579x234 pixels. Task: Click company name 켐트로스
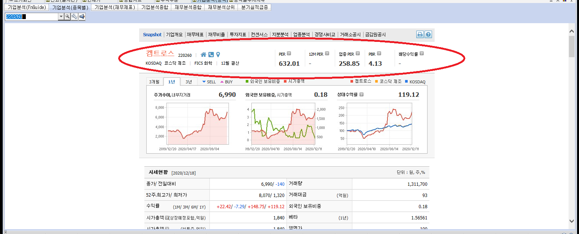[160, 53]
